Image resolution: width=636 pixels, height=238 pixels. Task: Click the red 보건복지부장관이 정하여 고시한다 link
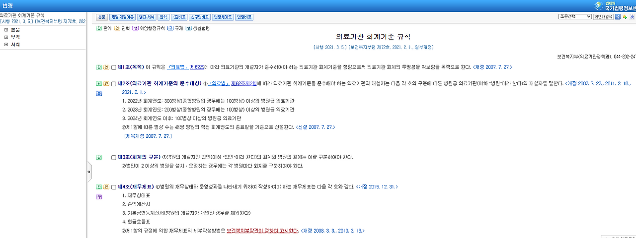pos(262,231)
